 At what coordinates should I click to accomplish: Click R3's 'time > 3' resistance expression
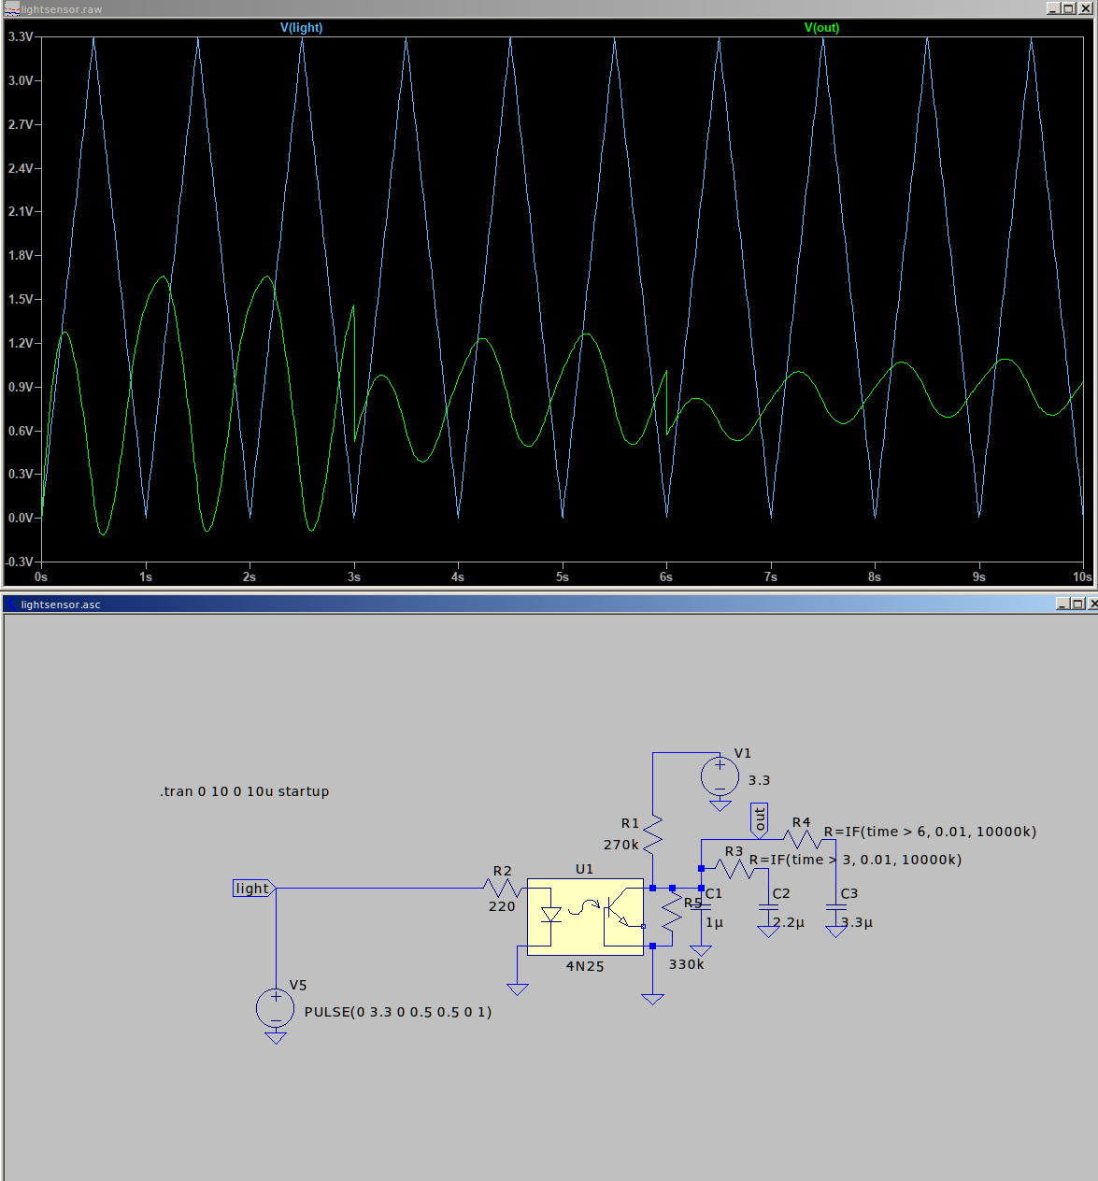point(855,860)
